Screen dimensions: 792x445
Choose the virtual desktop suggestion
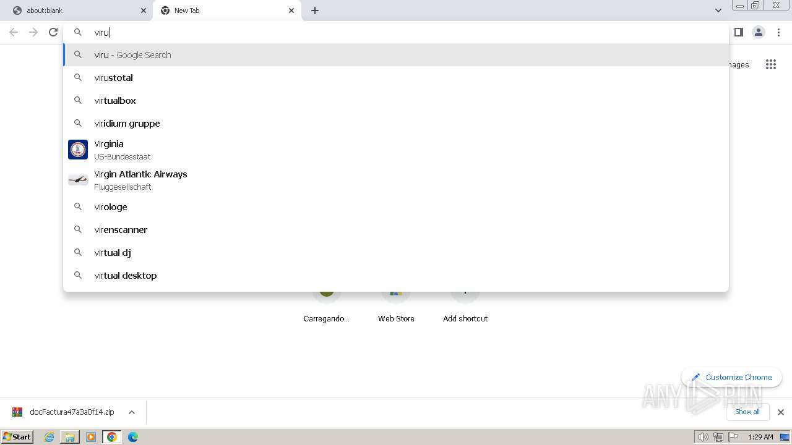[396, 276]
